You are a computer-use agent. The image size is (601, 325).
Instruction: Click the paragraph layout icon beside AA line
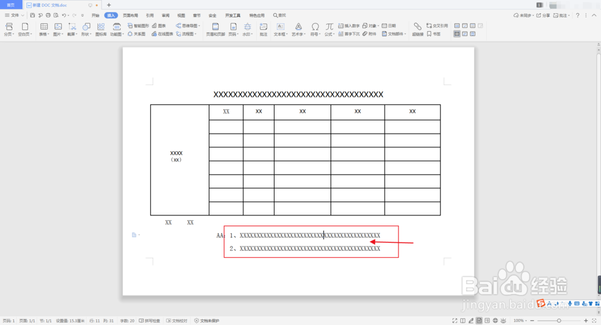click(x=134, y=235)
